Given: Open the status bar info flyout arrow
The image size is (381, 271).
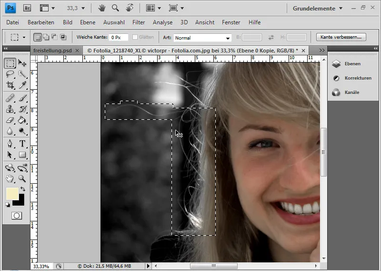Looking at the screenshot, I should [x=148, y=266].
